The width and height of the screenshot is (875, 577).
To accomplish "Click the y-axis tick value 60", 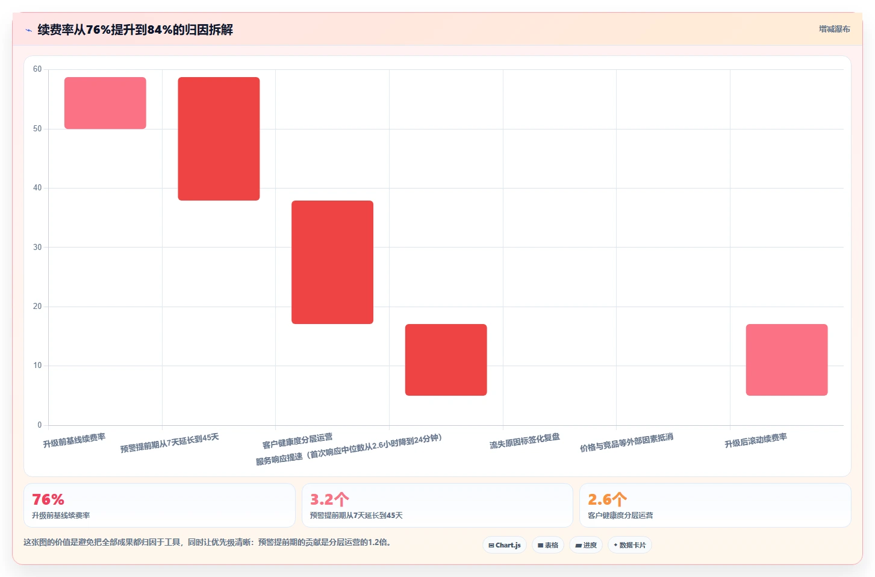I will [x=37, y=69].
